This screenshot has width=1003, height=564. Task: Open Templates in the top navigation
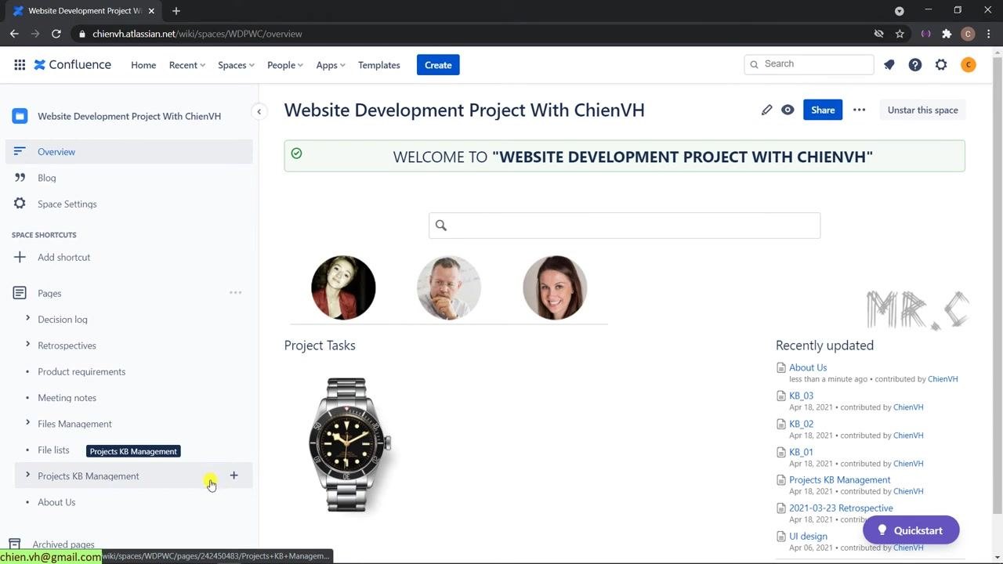point(379,65)
